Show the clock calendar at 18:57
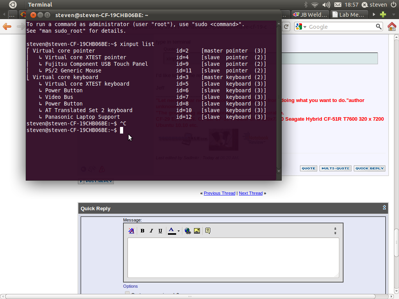399x299 pixels. pyautogui.click(x=351, y=5)
